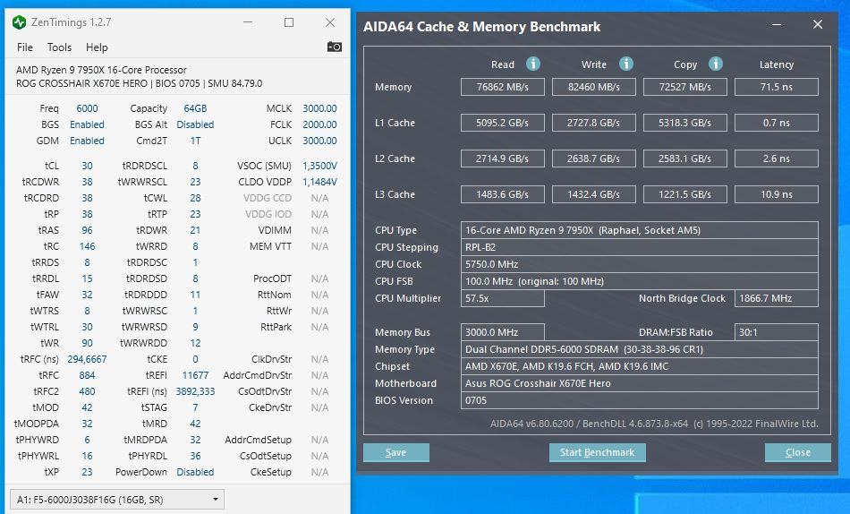Click the AMD Ryzen 9 7950X processor name

coord(101,70)
